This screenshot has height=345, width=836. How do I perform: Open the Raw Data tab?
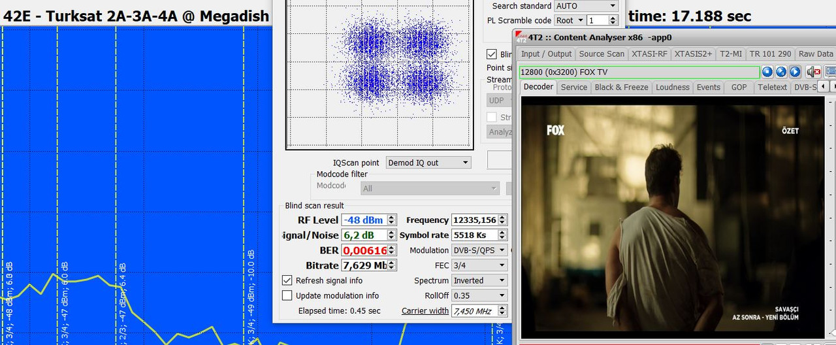click(816, 54)
